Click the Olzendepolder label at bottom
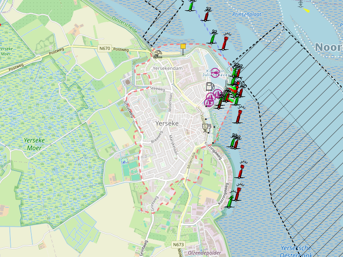 tap(205, 253)
